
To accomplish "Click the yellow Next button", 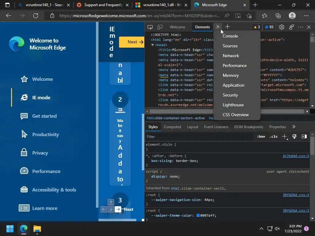I will [132, 42].
